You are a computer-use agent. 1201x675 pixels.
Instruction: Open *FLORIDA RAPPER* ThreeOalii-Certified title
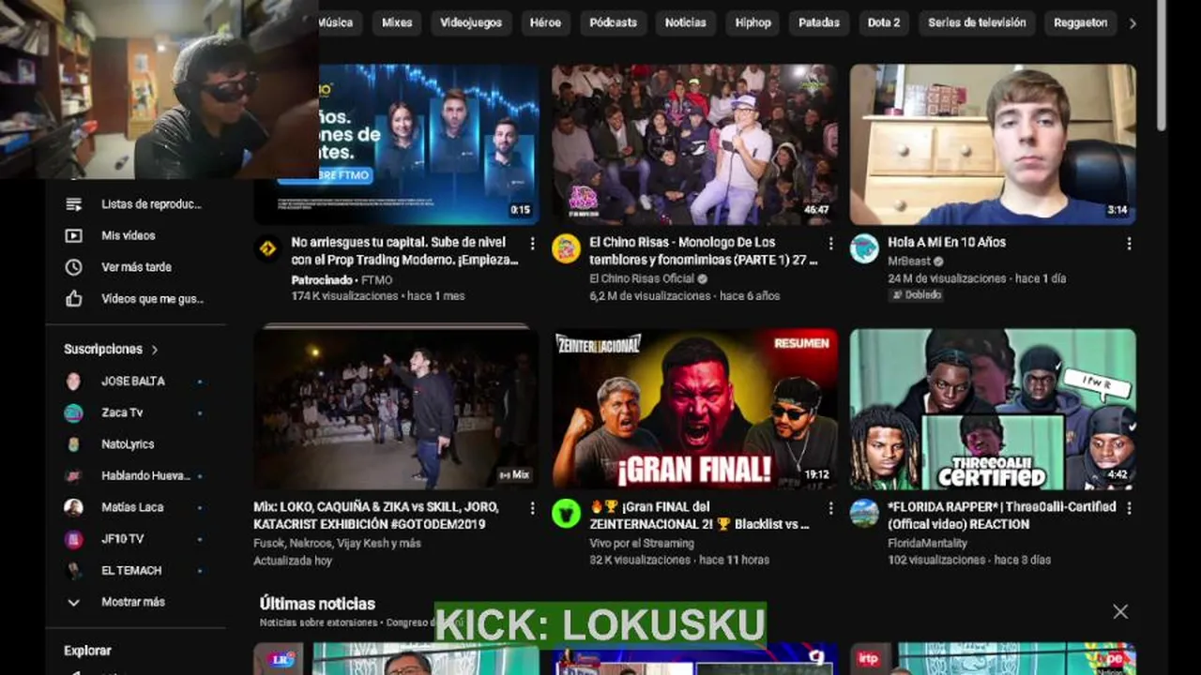(x=1002, y=516)
